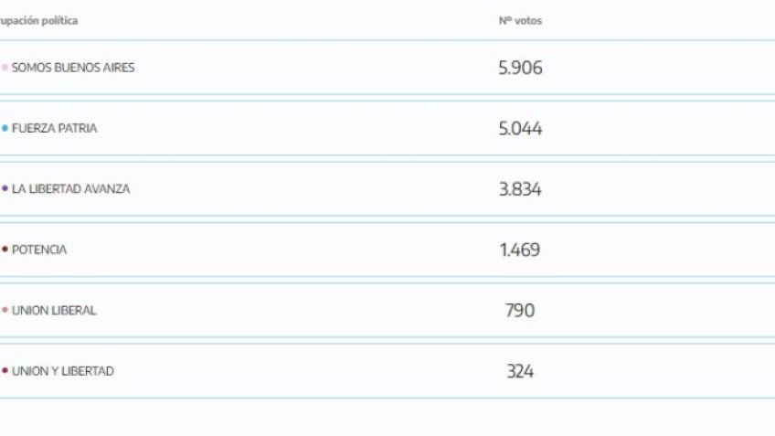Click the 790 vote count
This screenshot has height=436, width=775.
tap(520, 311)
